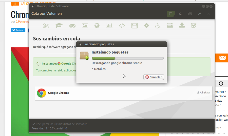Open the Games controller category
228x136 pixels.
(x=72, y=26)
